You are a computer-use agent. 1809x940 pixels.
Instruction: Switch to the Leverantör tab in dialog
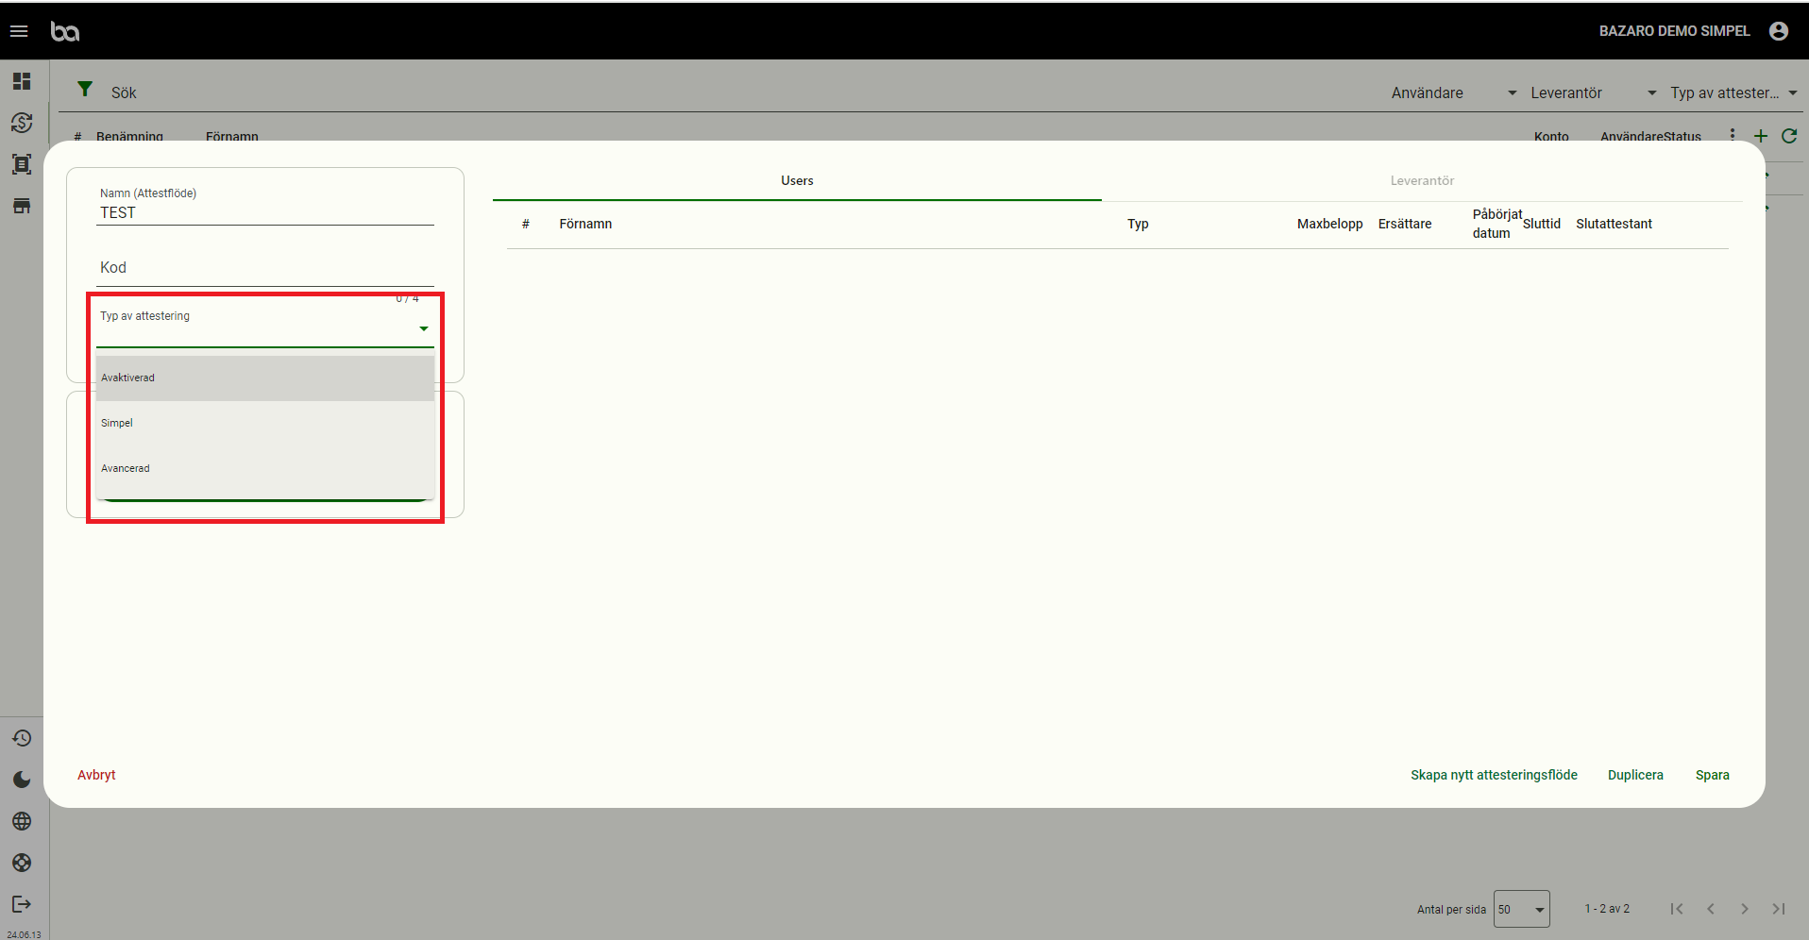pyautogui.click(x=1422, y=180)
